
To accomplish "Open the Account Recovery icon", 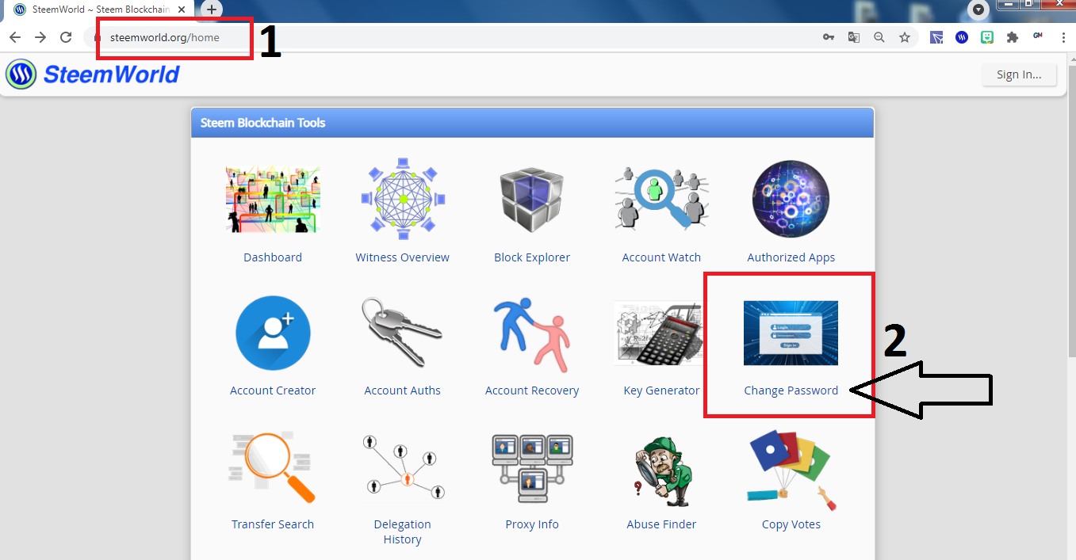I will 532,335.
